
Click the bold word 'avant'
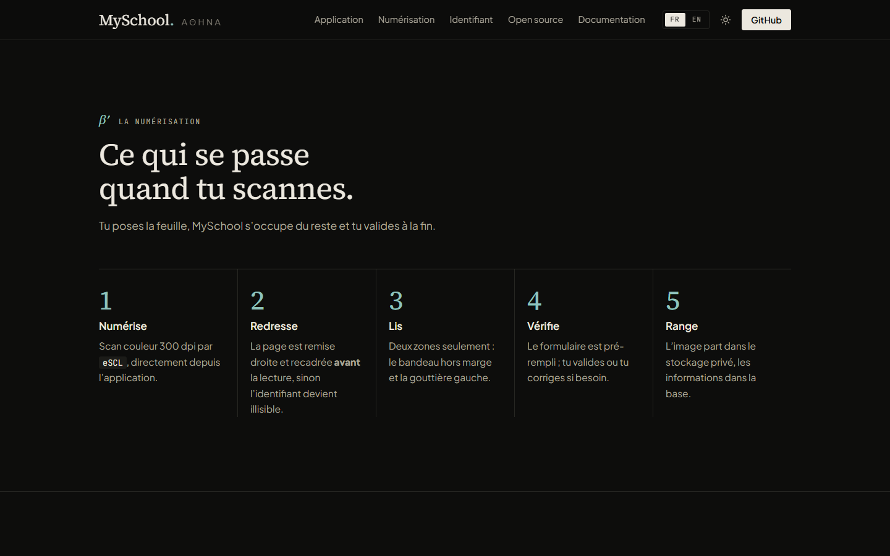point(347,363)
